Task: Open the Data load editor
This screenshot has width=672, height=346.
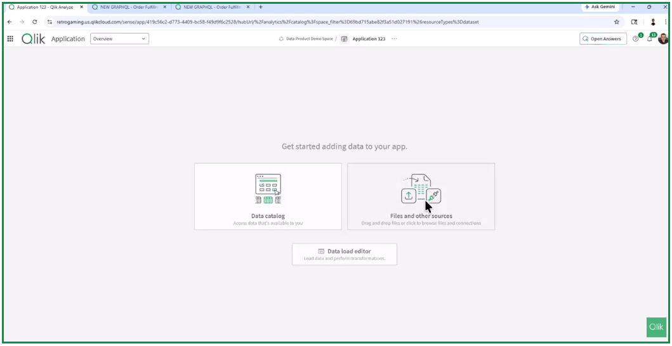Action: [345, 254]
